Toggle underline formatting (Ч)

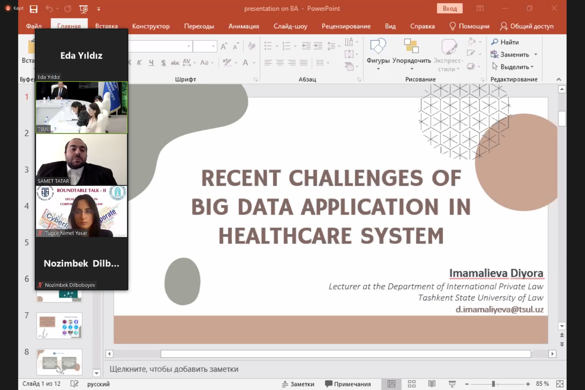pyautogui.click(x=151, y=63)
